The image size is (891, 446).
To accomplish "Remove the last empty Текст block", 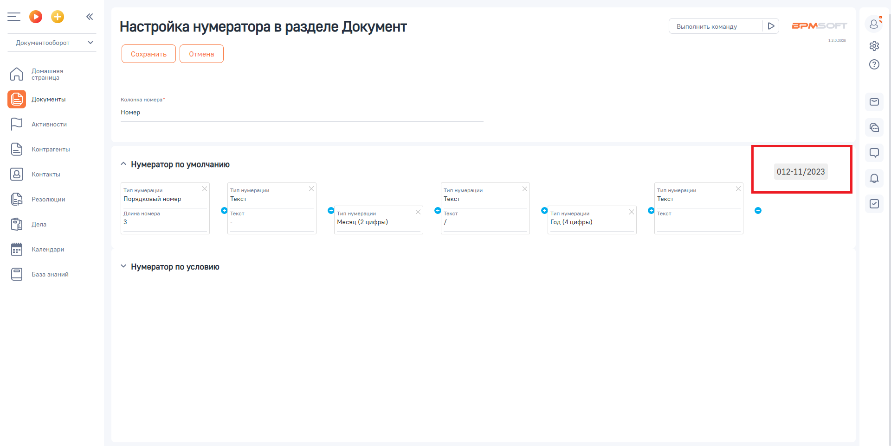I will [738, 188].
